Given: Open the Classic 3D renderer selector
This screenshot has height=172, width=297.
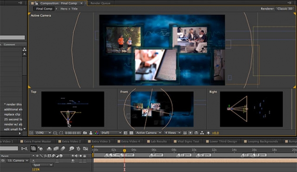Looking at the screenshot, I should click(x=285, y=9).
